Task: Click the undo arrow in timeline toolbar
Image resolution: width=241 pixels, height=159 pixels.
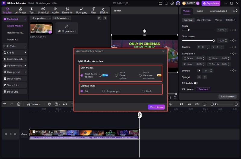Action: pos(5,104)
